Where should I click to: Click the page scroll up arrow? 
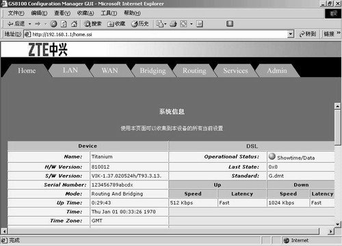pyautogui.click(x=338, y=106)
